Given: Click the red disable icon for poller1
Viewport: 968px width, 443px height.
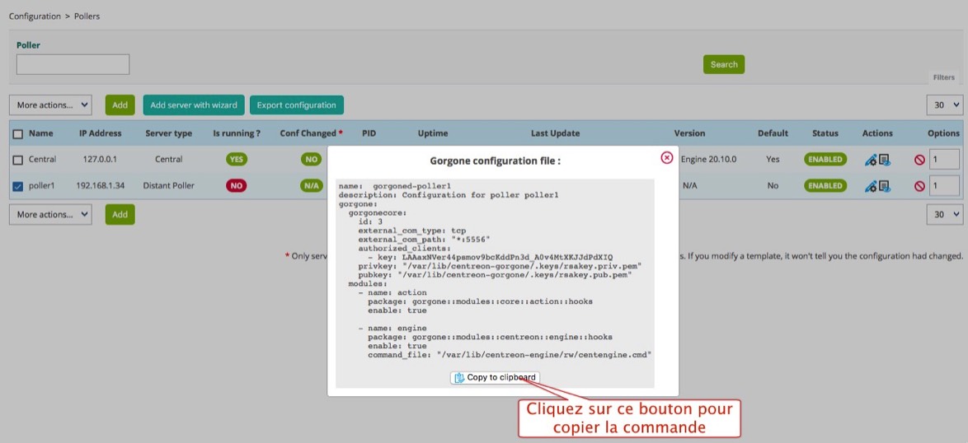Looking at the screenshot, I should pyautogui.click(x=919, y=186).
